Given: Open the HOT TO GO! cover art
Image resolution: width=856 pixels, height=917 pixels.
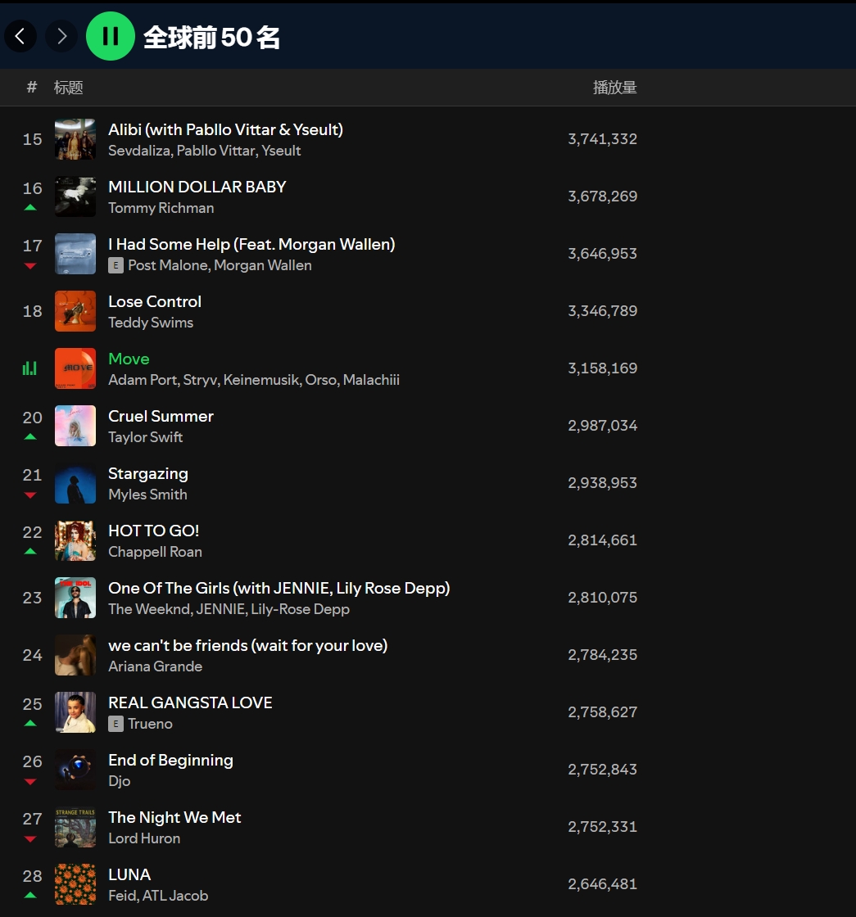Looking at the screenshot, I should (x=75, y=540).
